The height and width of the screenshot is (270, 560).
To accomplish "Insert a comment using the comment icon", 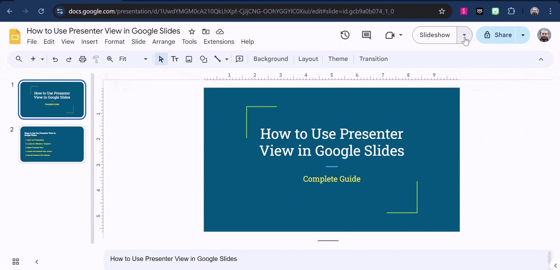I will click(366, 35).
